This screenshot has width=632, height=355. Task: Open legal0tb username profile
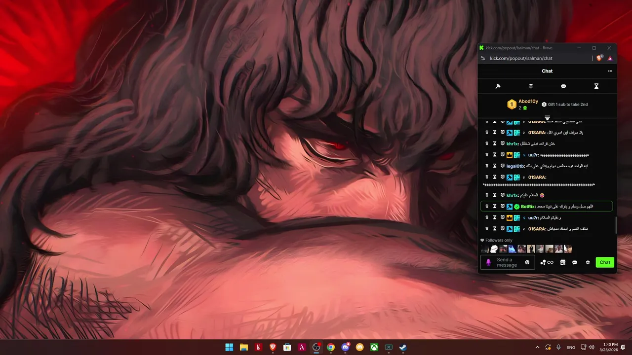point(515,166)
